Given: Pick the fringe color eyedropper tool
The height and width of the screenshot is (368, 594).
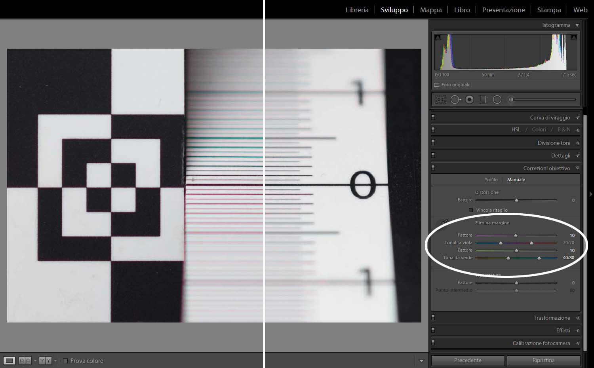Looking at the screenshot, I should (443, 223).
